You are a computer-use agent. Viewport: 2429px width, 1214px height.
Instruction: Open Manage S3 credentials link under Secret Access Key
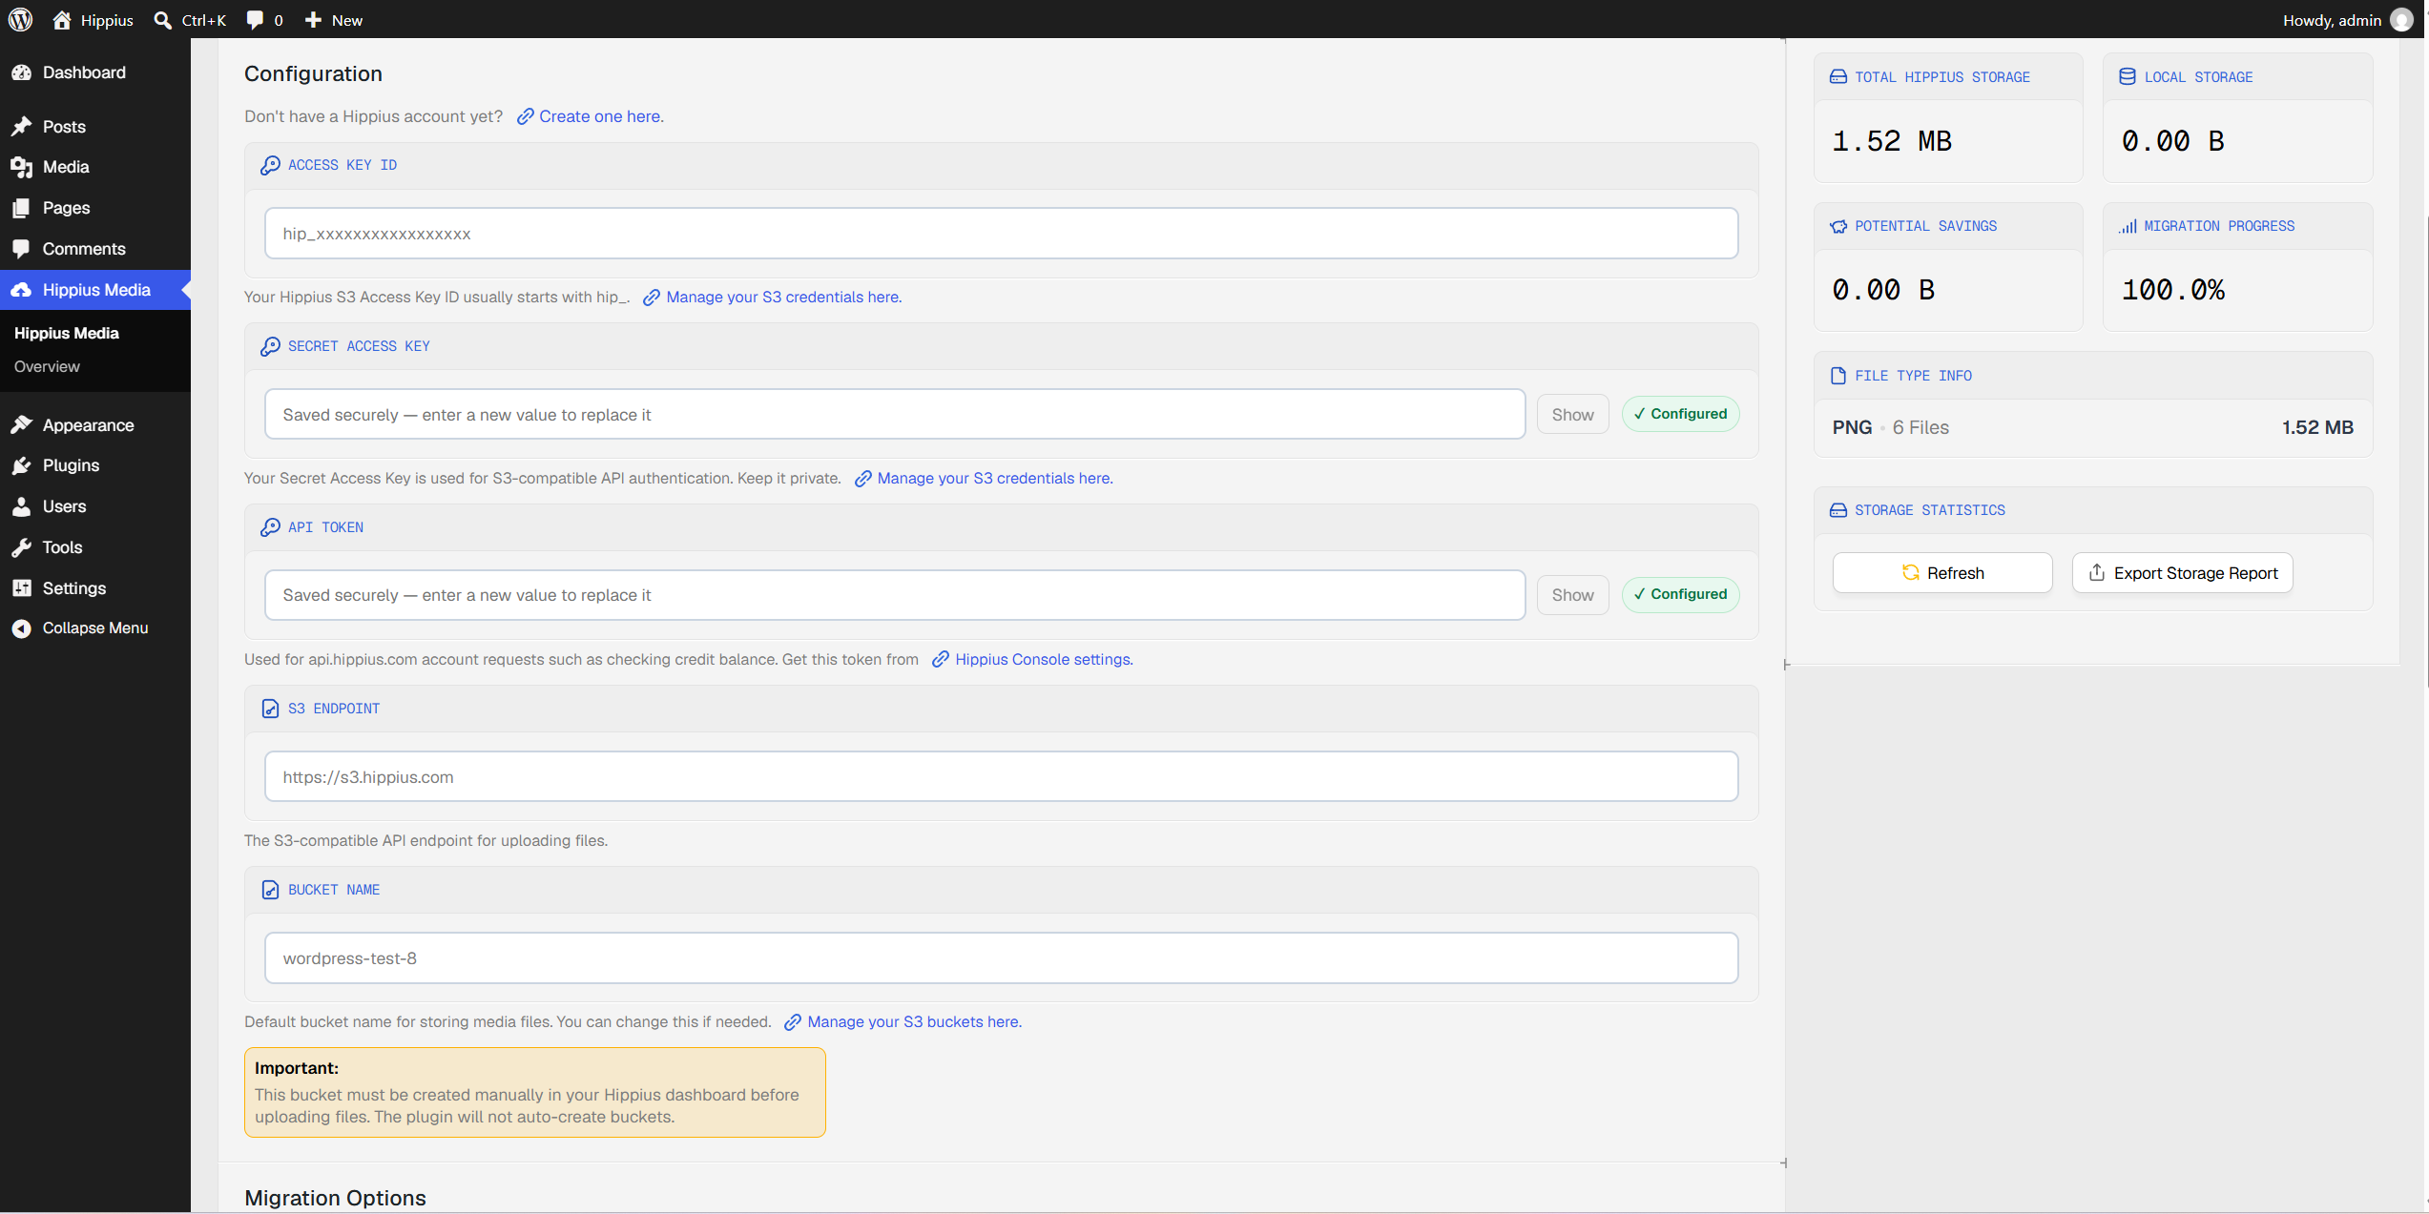coord(995,479)
